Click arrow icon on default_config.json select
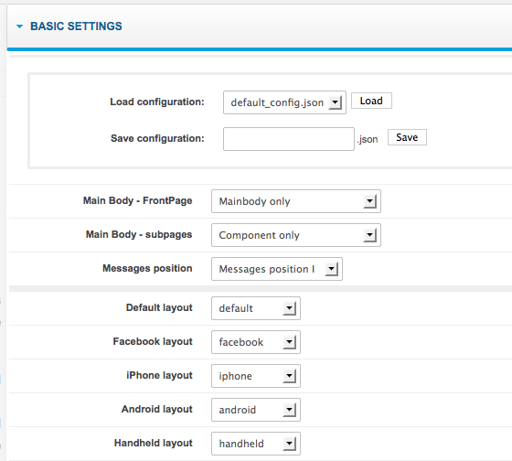This screenshot has width=512, height=461. 335,102
